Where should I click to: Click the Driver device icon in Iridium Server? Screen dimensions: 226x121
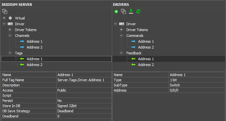(x=10, y=24)
